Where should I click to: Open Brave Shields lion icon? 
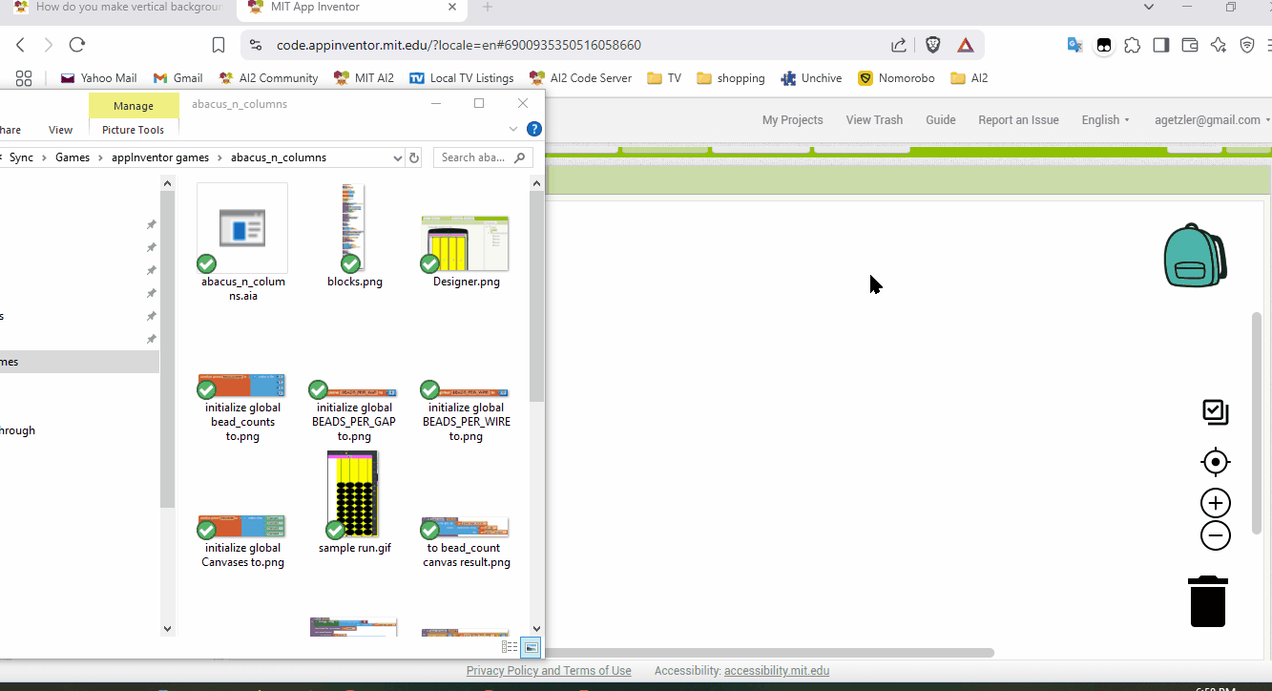(933, 45)
